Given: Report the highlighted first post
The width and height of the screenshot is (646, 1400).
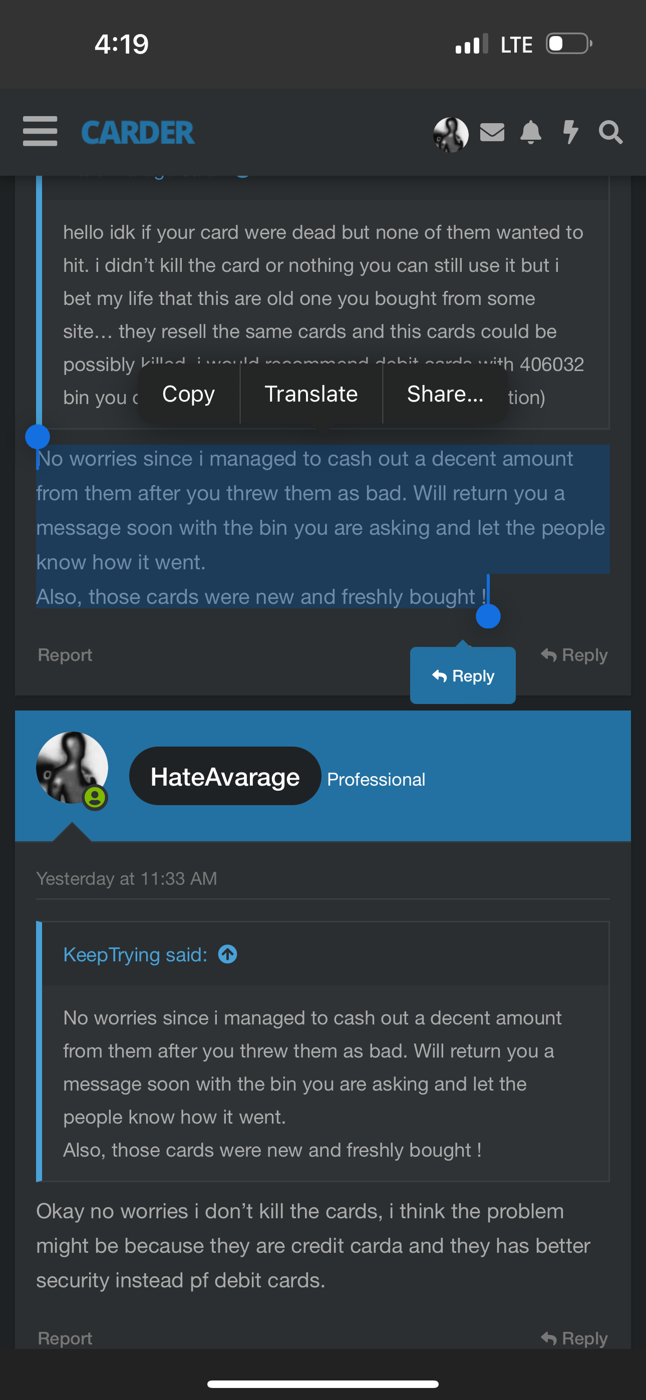Looking at the screenshot, I should 65,655.
